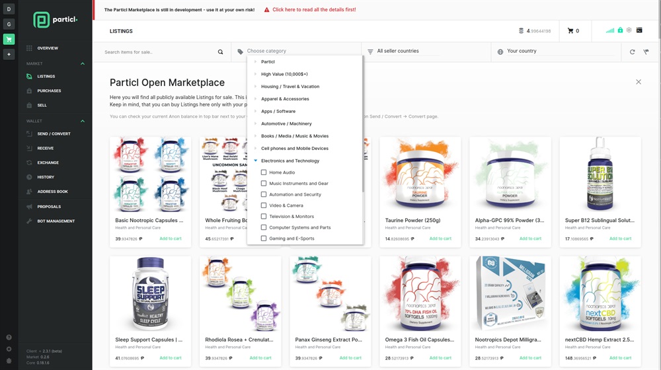The height and width of the screenshot is (370, 661).
Task: Expand the Books / Media / Music & Movies category
Action: 256,136
